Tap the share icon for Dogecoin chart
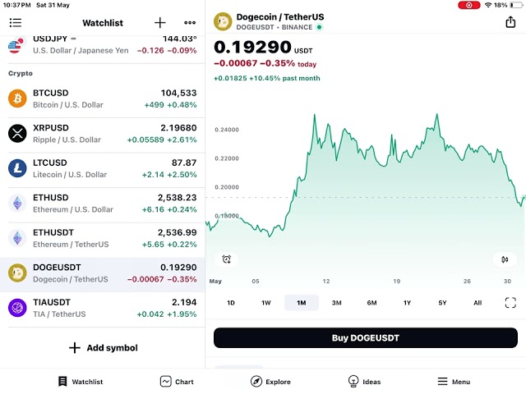 (510, 22)
